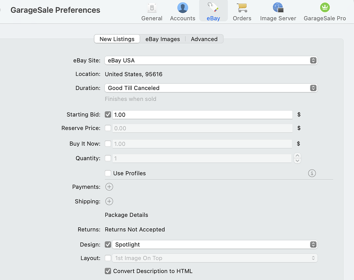Image resolution: width=354 pixels, height=280 pixels.
Task: Click the GarageSale Preferences window title
Action: point(55,10)
